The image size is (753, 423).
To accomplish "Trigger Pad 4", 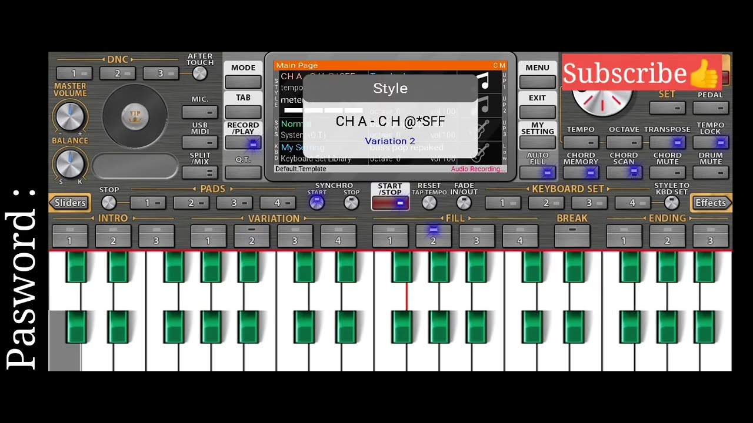I will coord(278,203).
